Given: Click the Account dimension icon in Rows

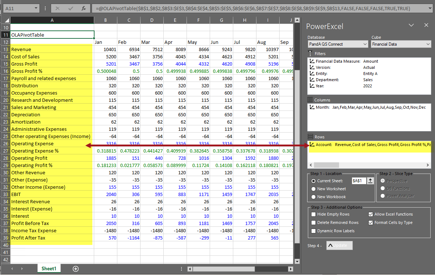Looking at the screenshot, I should tap(312, 145).
